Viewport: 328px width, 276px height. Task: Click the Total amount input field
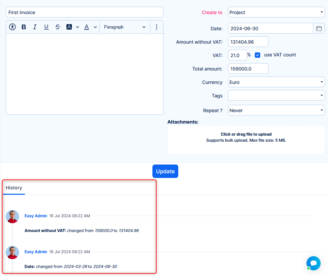click(248, 69)
